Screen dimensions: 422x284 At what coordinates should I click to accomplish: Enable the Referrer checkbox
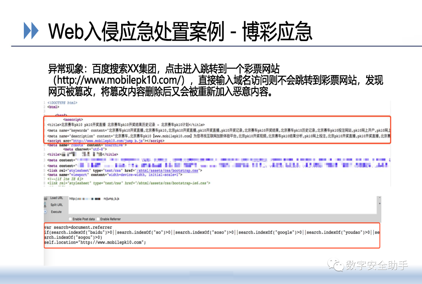tap(98, 219)
